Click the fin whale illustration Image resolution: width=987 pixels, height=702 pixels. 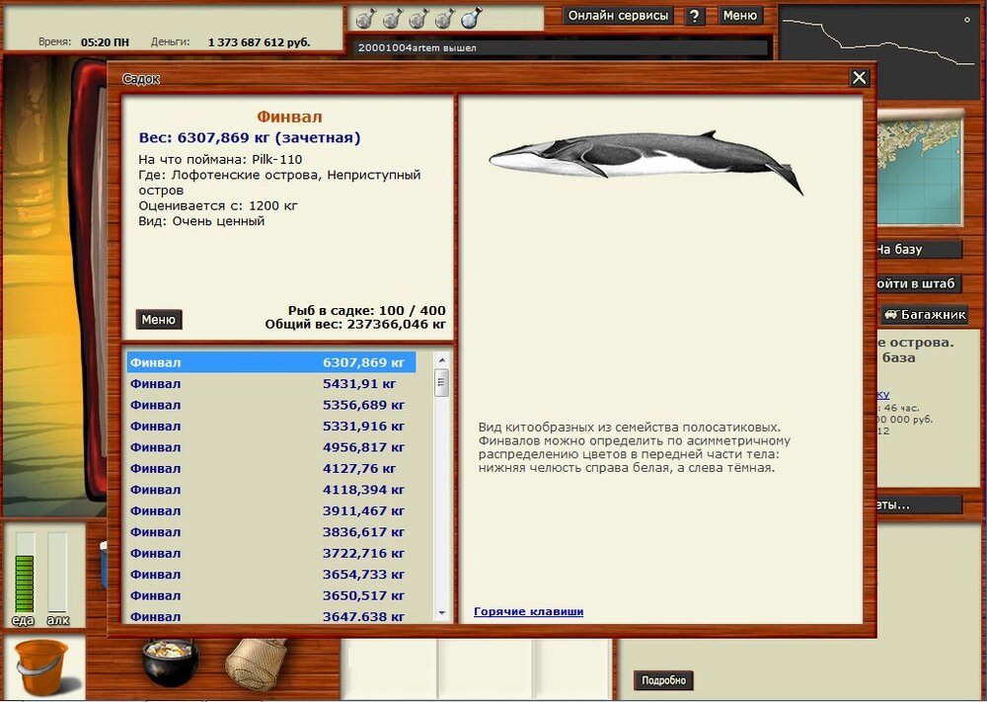(x=646, y=162)
